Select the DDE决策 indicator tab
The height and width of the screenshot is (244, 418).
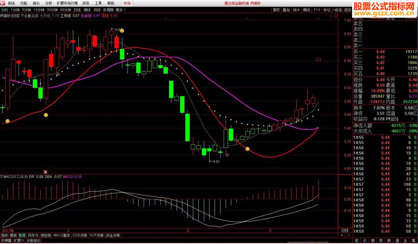[80, 236]
